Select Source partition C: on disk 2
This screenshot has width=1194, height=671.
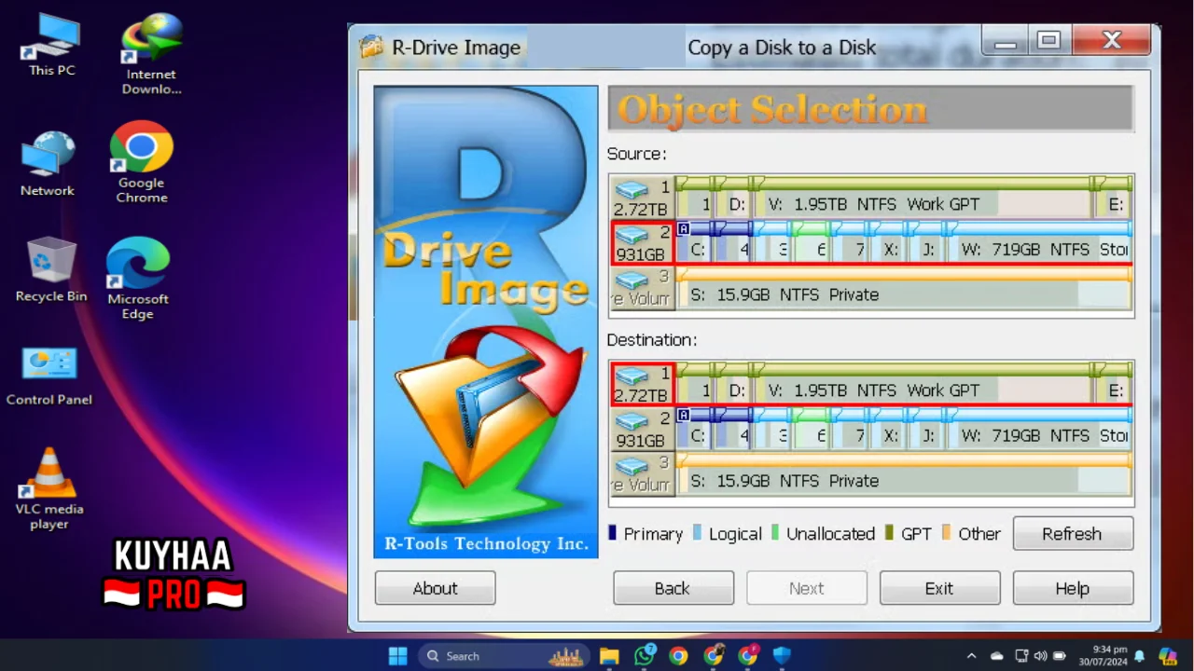(695, 242)
